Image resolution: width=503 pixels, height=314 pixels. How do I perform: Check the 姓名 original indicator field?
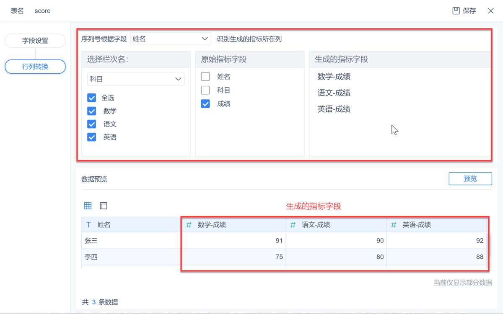tap(205, 77)
